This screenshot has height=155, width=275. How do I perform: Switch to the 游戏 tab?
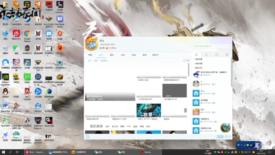[x=144, y=55]
